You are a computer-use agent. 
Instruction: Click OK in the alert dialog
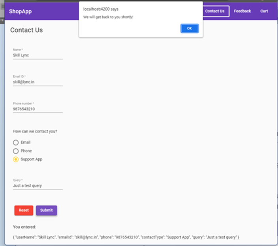[x=190, y=28]
